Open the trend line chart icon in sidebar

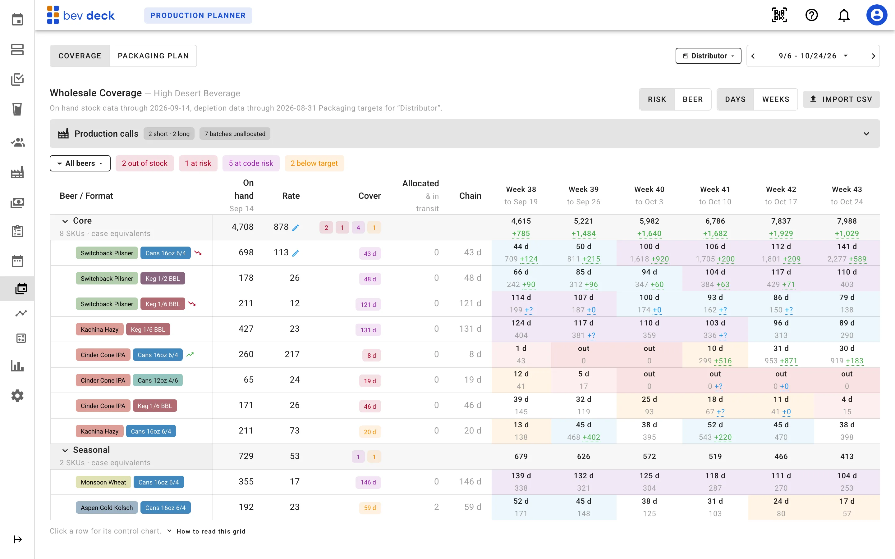[21, 313]
